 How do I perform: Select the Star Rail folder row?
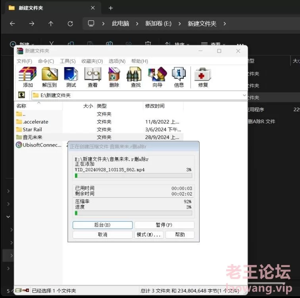[x=99, y=130]
